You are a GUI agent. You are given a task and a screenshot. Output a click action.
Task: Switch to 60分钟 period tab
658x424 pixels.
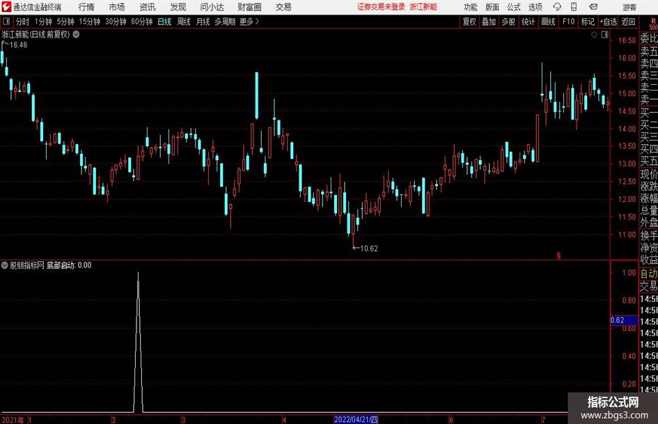tap(142, 22)
